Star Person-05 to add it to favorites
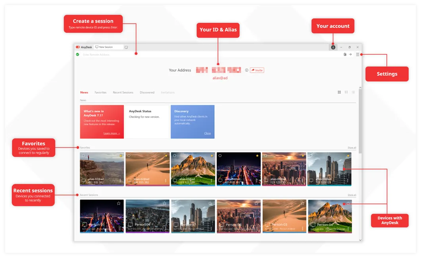 tap(118, 203)
